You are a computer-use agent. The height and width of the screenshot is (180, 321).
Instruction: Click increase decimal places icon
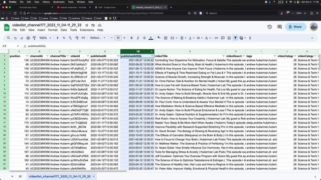pyautogui.click(x=77, y=38)
